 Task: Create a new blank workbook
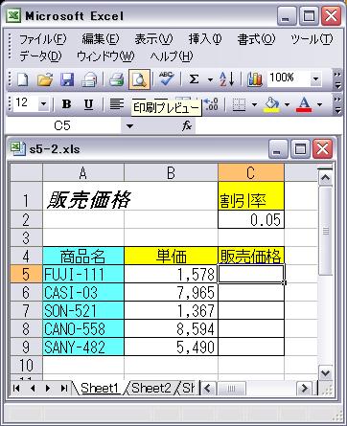click(22, 79)
